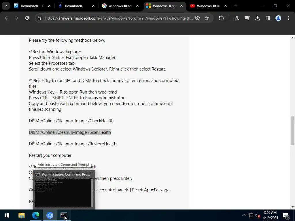Go back to previous page
The image size is (295, 221).
(x=6, y=18)
